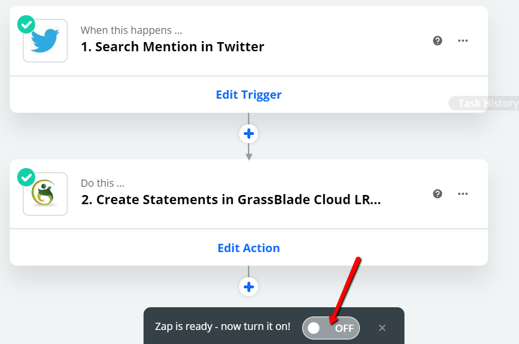
Task: Open the three-dot menu on the Twitter step
Action: click(463, 41)
